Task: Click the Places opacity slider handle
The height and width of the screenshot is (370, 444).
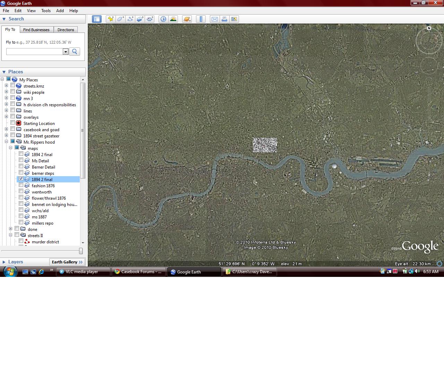Action: coord(81,251)
